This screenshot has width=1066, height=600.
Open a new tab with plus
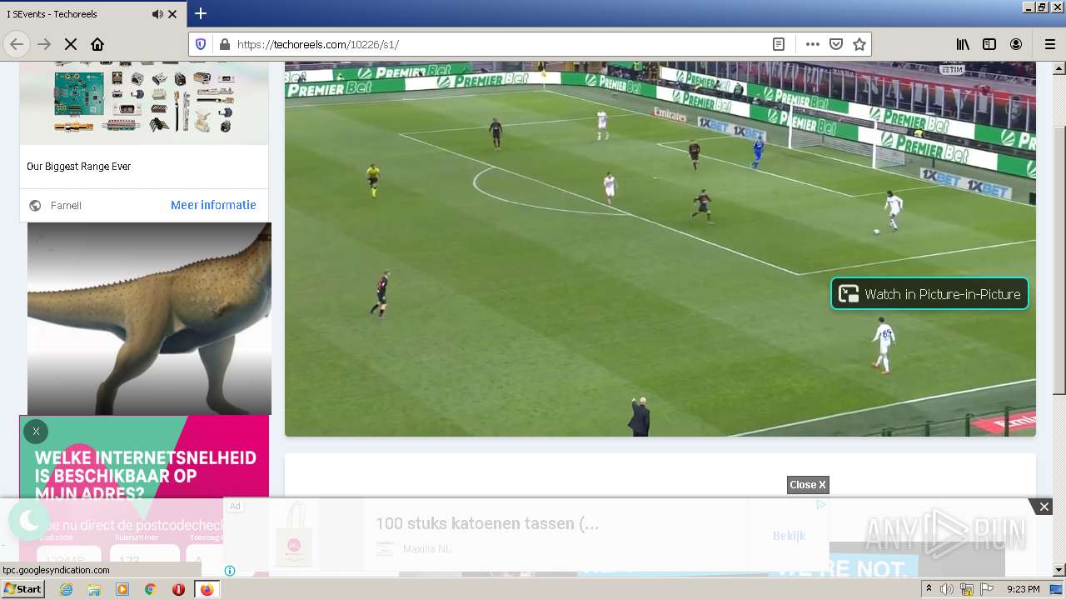tap(201, 13)
